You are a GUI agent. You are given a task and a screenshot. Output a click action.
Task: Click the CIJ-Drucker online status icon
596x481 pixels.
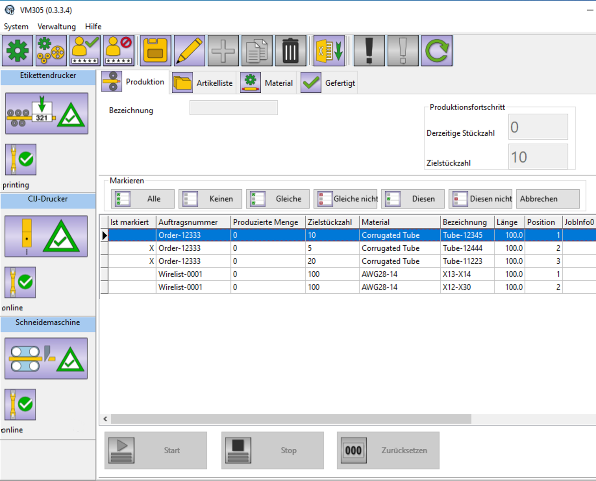click(x=20, y=282)
